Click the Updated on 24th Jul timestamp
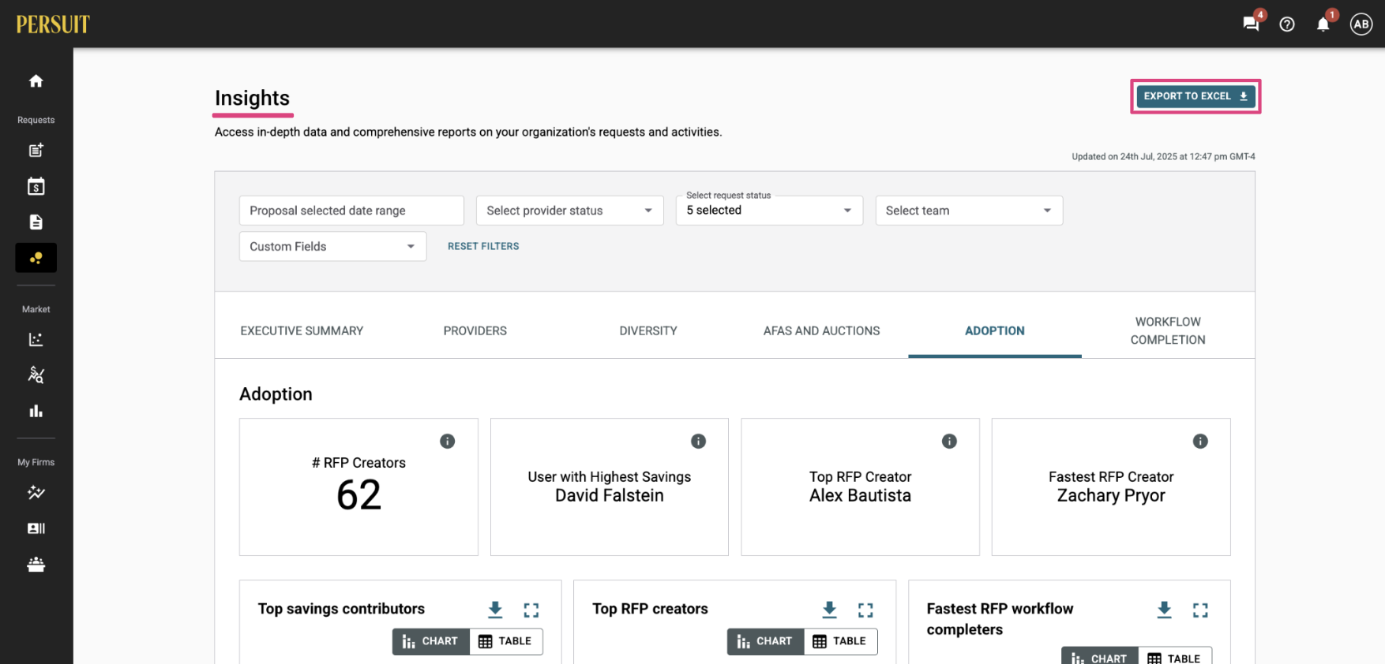The width and height of the screenshot is (1385, 664). [x=1163, y=156]
